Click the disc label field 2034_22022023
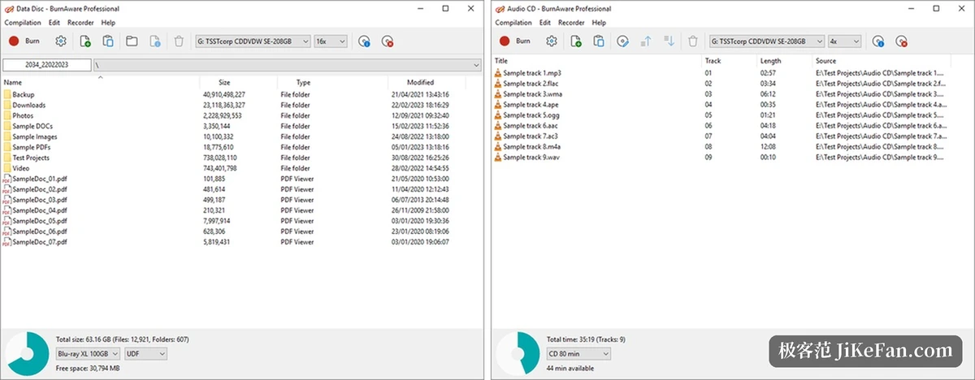This screenshot has width=975, height=380. (46, 64)
